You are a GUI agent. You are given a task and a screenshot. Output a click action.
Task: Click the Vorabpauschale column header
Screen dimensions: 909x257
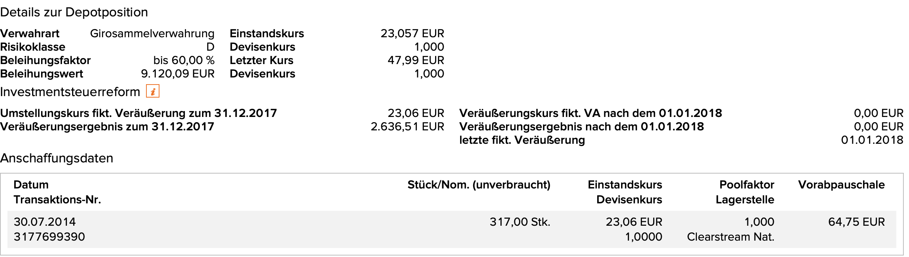point(841,185)
